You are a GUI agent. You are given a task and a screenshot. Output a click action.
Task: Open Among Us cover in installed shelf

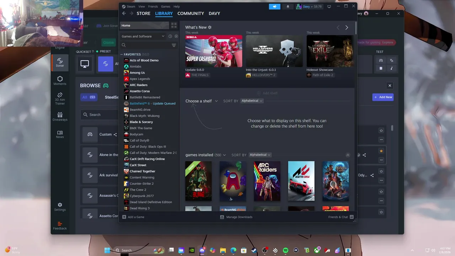tap(232, 181)
